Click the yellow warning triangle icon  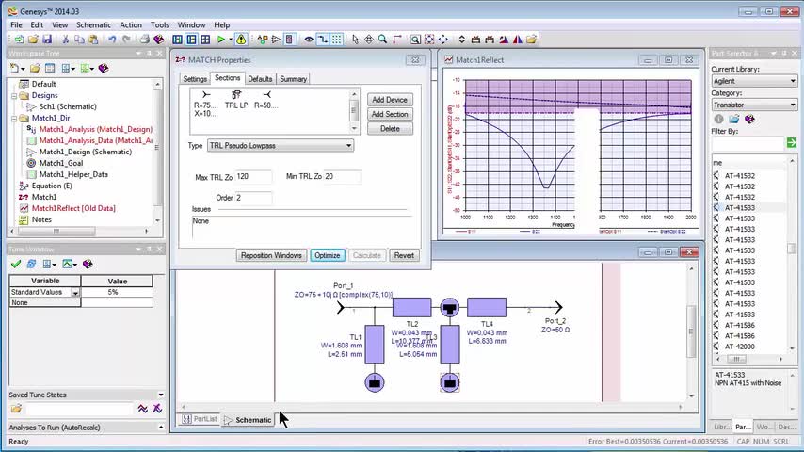coord(241,40)
